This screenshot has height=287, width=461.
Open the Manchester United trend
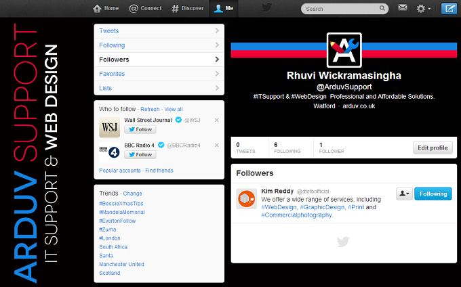click(x=121, y=264)
